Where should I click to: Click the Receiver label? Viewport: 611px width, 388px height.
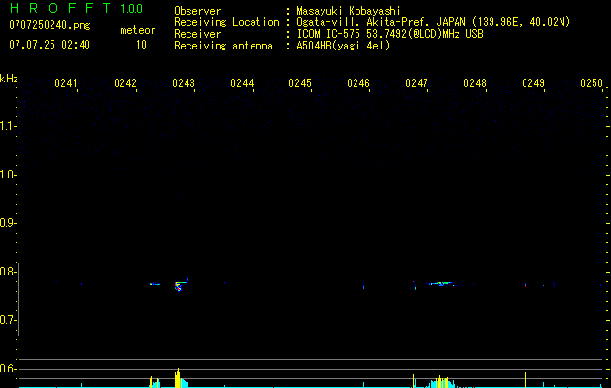point(197,34)
